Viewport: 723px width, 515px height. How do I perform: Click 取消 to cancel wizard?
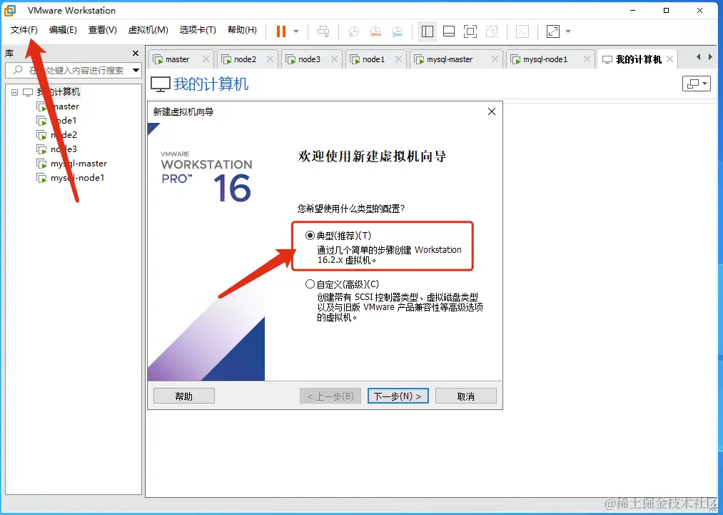(466, 396)
